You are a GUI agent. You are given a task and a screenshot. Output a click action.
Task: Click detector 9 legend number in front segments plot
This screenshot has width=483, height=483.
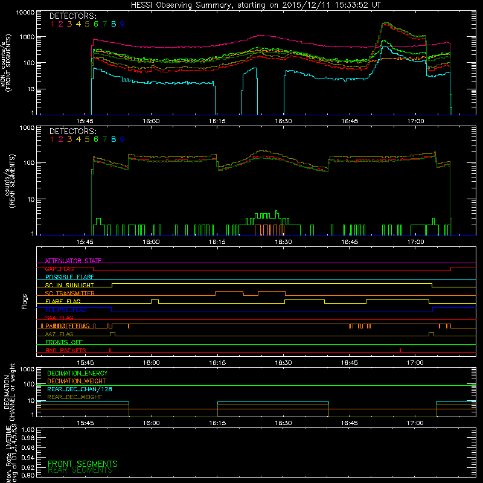[x=123, y=24]
